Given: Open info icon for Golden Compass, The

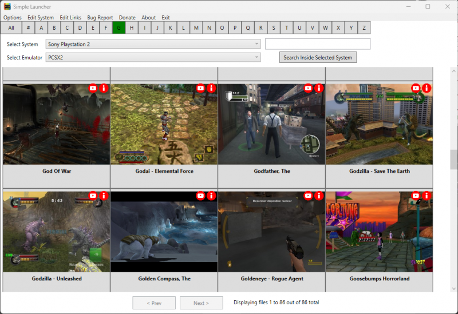Looking at the screenshot, I should click(211, 196).
